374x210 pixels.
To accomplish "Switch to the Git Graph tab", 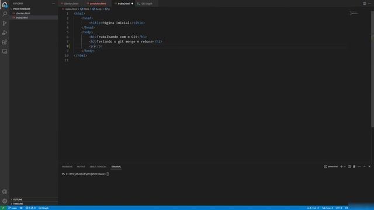I will pos(147,3).
